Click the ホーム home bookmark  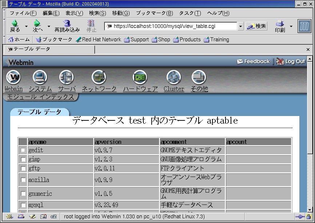coord(19,40)
